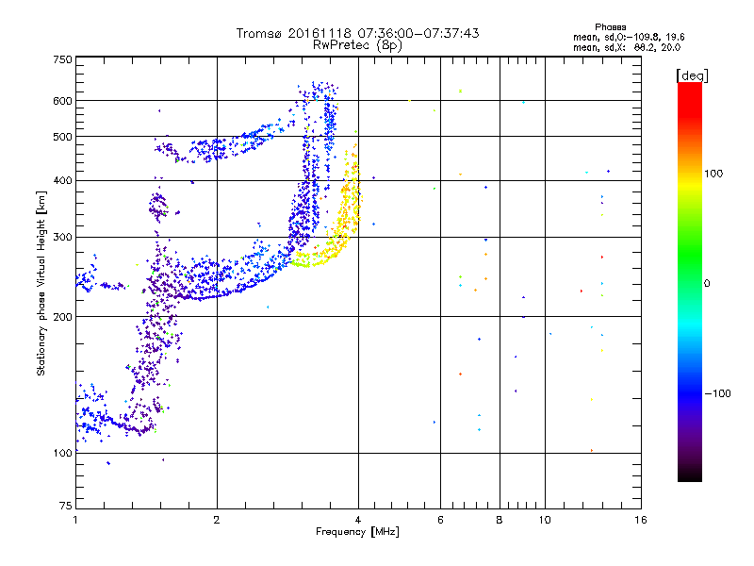Click the 'Stationary phase Virtual Height [km]' axis label
Viewport: 754px width, 566px height.
tap(41, 283)
